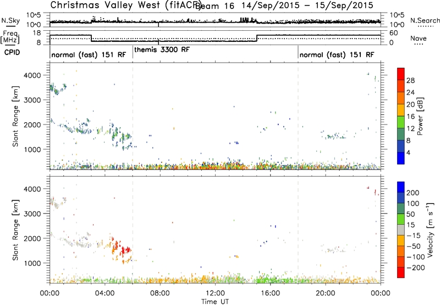Image resolution: width=440 pixels, height=305 pixels.
Task: Click the "2000" tick of the velocity panel
Action: click(32, 238)
